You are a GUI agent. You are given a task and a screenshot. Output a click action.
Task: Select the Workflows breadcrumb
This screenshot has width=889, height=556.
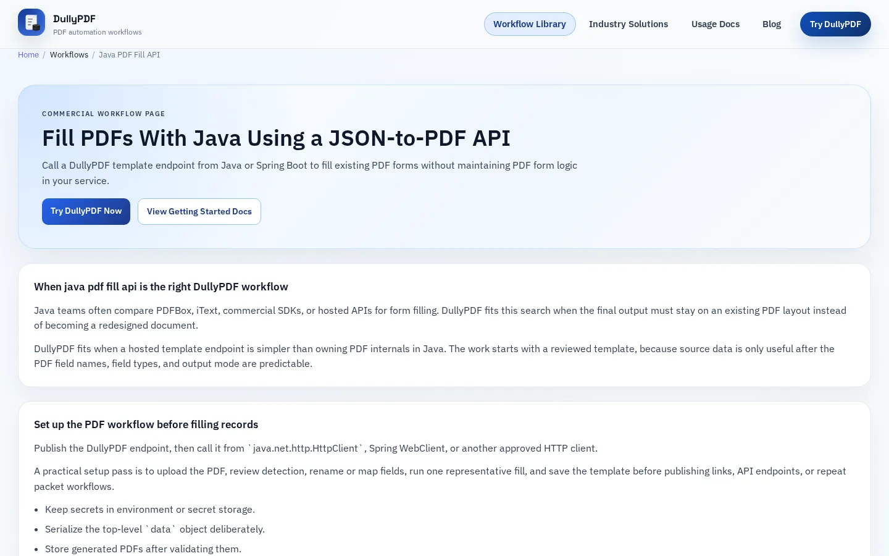coord(69,55)
